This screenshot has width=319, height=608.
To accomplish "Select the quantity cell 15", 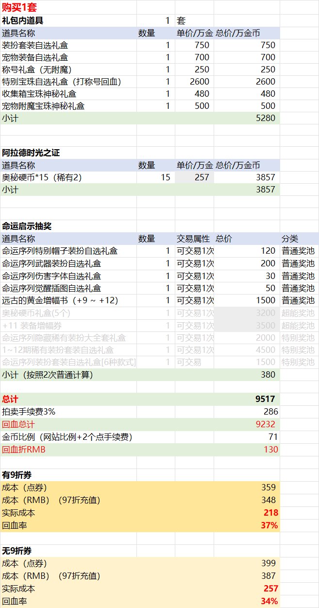I will 166,177.
